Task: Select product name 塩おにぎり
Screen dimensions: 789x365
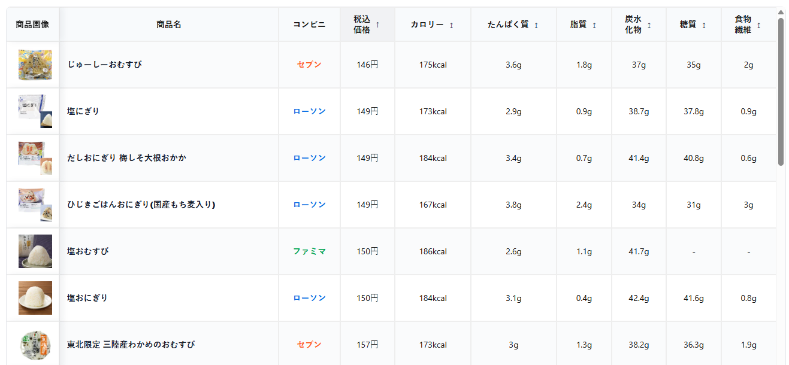Action: coord(87,298)
